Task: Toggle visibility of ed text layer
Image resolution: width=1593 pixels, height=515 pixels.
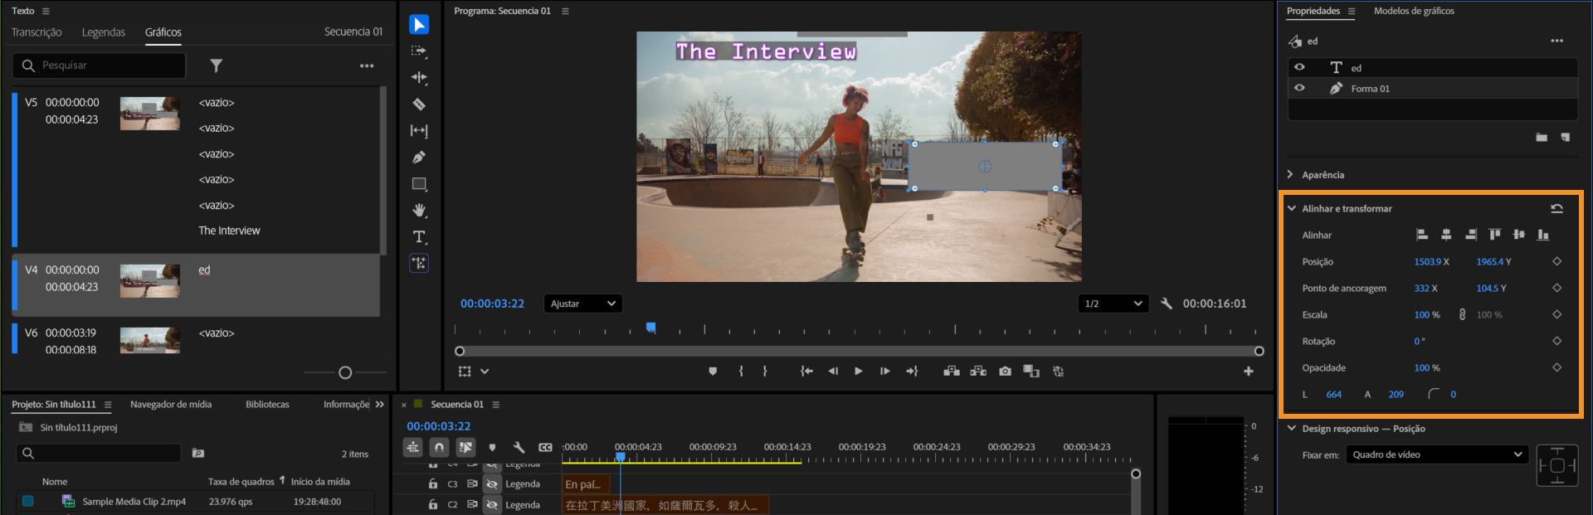Action: 1299,67
